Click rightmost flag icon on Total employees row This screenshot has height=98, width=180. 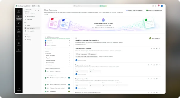coord(159,48)
